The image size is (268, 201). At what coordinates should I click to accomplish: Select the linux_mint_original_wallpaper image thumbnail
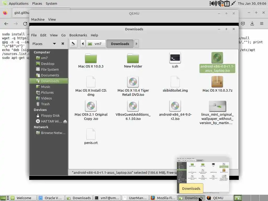pos(217,106)
